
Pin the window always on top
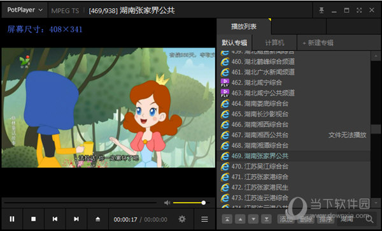tap(322, 10)
